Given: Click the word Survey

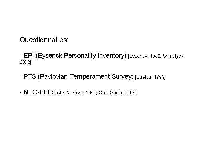Looking at the screenshot, I should pos(122,77).
